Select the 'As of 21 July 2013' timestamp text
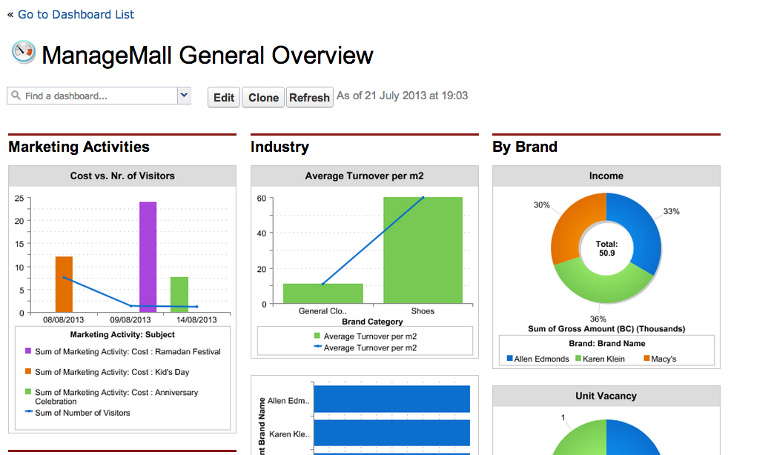 point(403,96)
